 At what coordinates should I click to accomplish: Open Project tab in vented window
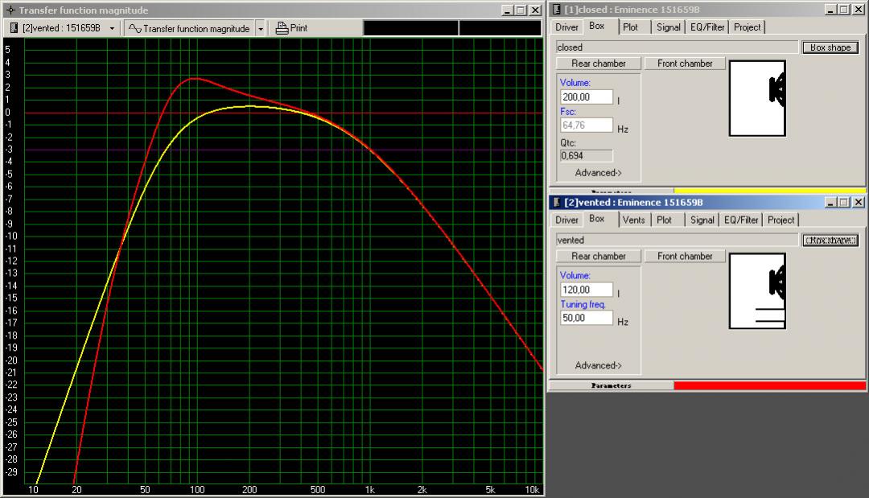(780, 220)
